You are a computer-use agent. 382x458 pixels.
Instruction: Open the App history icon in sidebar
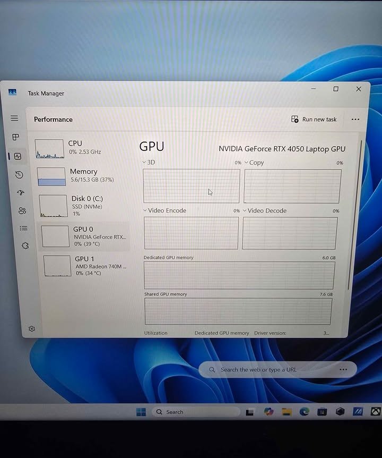click(x=19, y=175)
